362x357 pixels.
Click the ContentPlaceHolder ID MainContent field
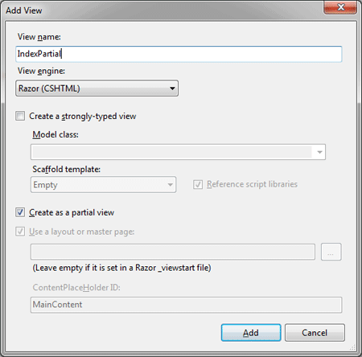pos(186,305)
